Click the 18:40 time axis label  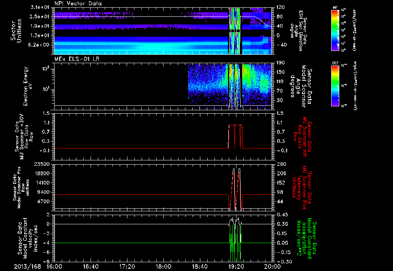pos(199,266)
